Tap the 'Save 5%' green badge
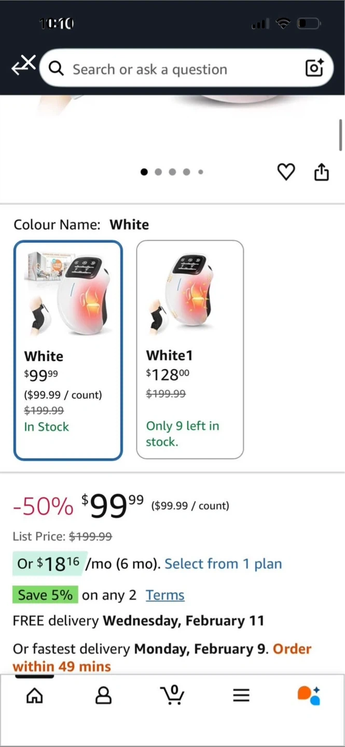Screen dimensions: 345x747 click(x=45, y=595)
